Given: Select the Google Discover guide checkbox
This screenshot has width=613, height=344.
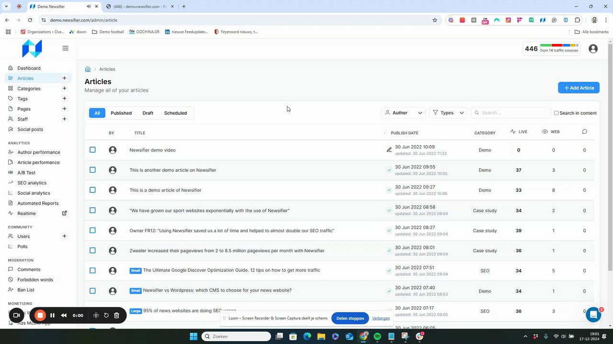Looking at the screenshot, I should [93, 270].
